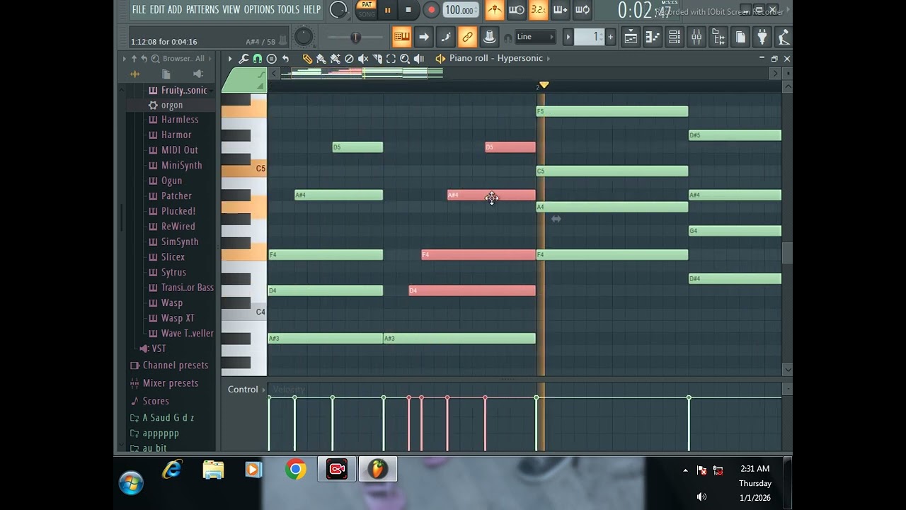Toggle typing keyboard to piano
This screenshot has height=510, width=906.
pos(401,37)
